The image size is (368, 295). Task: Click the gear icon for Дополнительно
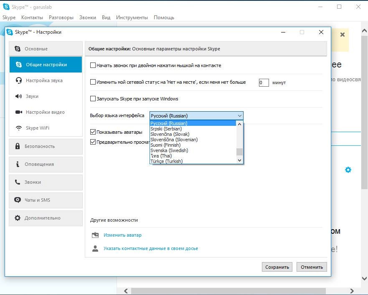[x=18, y=218]
